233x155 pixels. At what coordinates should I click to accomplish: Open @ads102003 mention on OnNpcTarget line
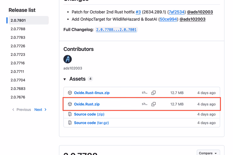pos(192,19)
